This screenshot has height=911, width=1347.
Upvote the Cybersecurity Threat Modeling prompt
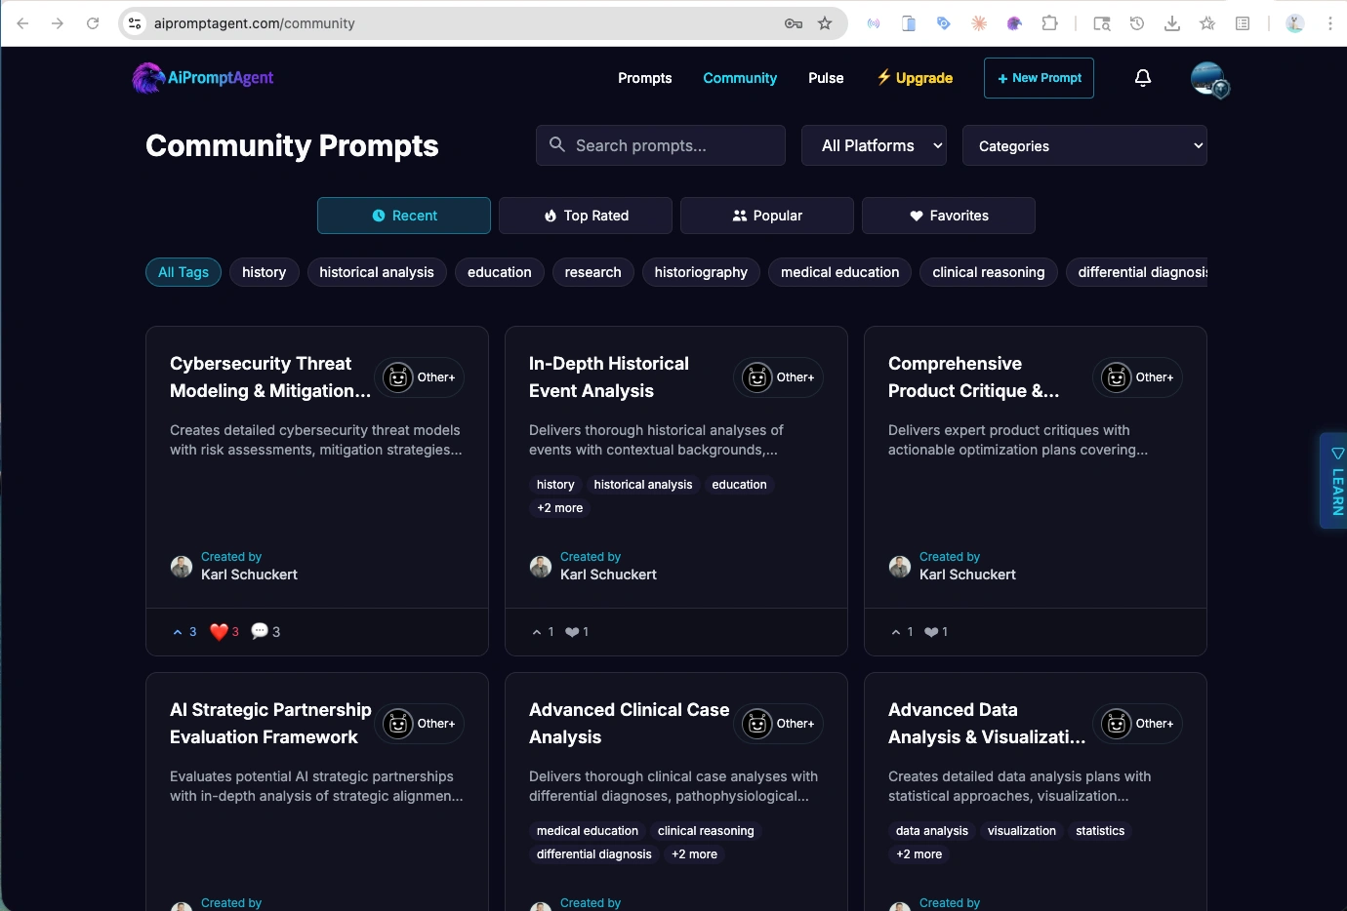184,632
